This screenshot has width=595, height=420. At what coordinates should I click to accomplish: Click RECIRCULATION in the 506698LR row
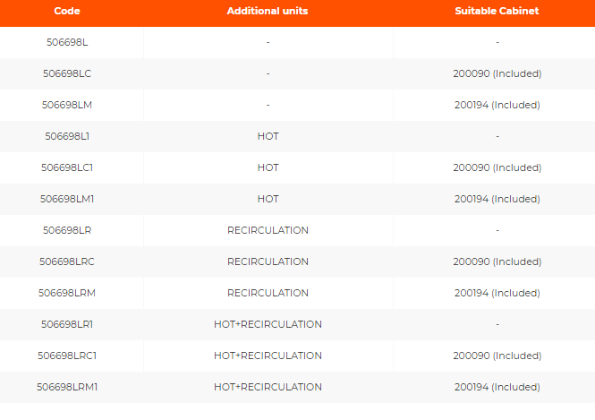268,230
